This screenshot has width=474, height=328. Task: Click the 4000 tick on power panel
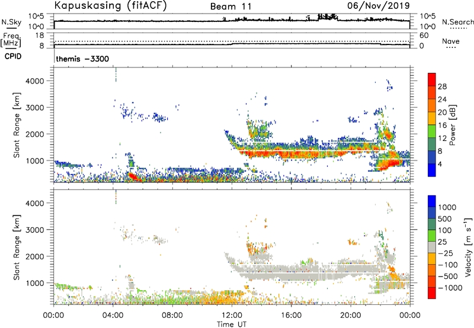[x=34, y=81]
